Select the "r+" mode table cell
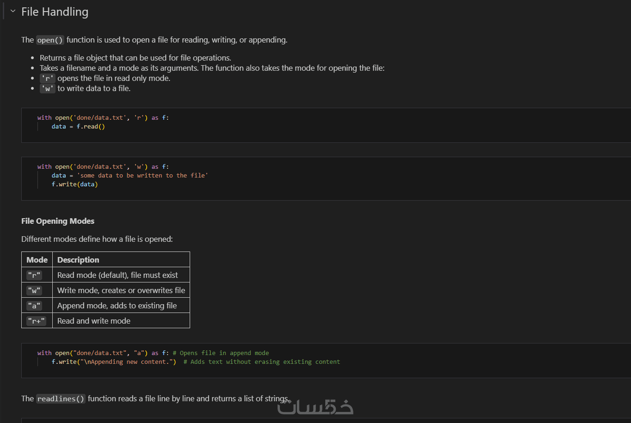This screenshot has width=631, height=423. [x=36, y=321]
